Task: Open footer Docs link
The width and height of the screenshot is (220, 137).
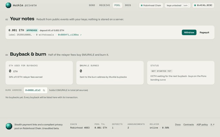Action: coord(178,124)
